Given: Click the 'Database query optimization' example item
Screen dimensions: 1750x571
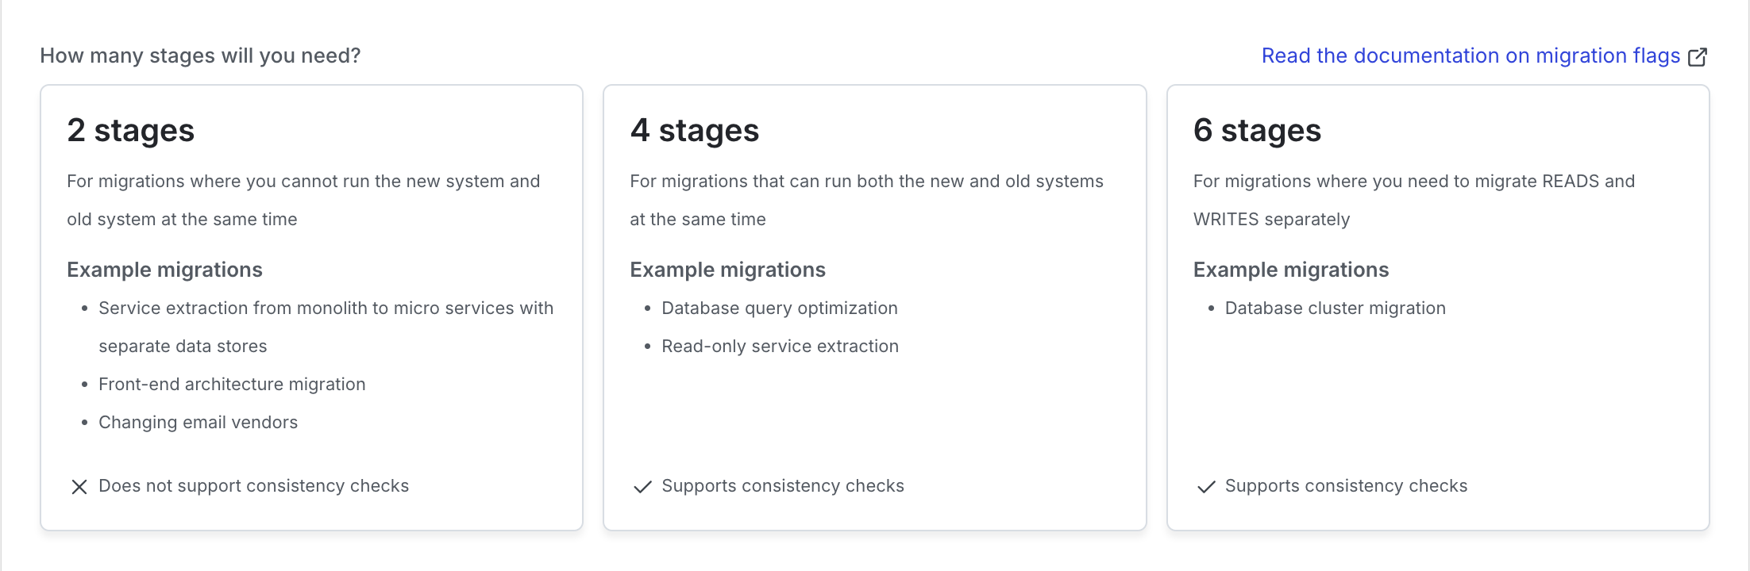Looking at the screenshot, I should [x=779, y=308].
